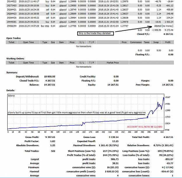Viewport: 182px width, 178px height.
Task: Click T / P header in Working Orders table
Action: (x=91, y=63)
